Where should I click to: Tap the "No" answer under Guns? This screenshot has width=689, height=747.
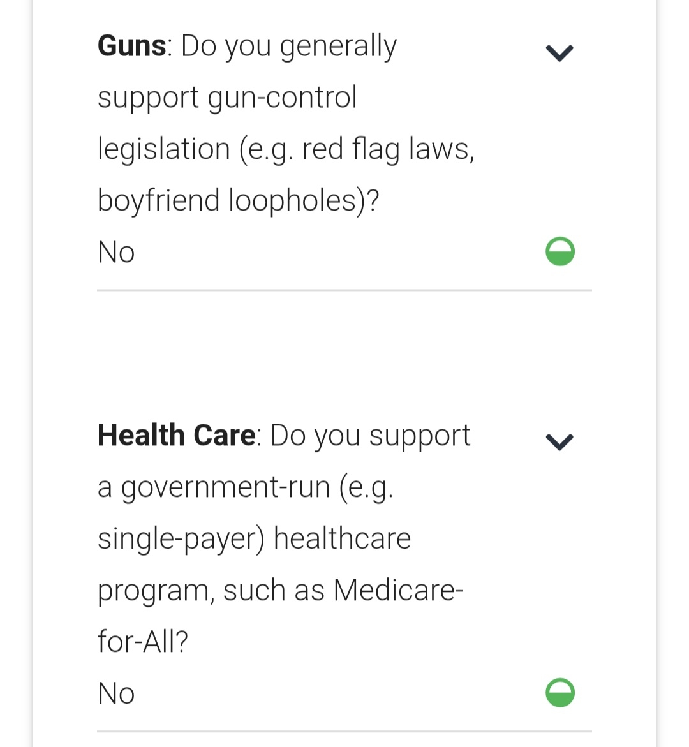116,252
